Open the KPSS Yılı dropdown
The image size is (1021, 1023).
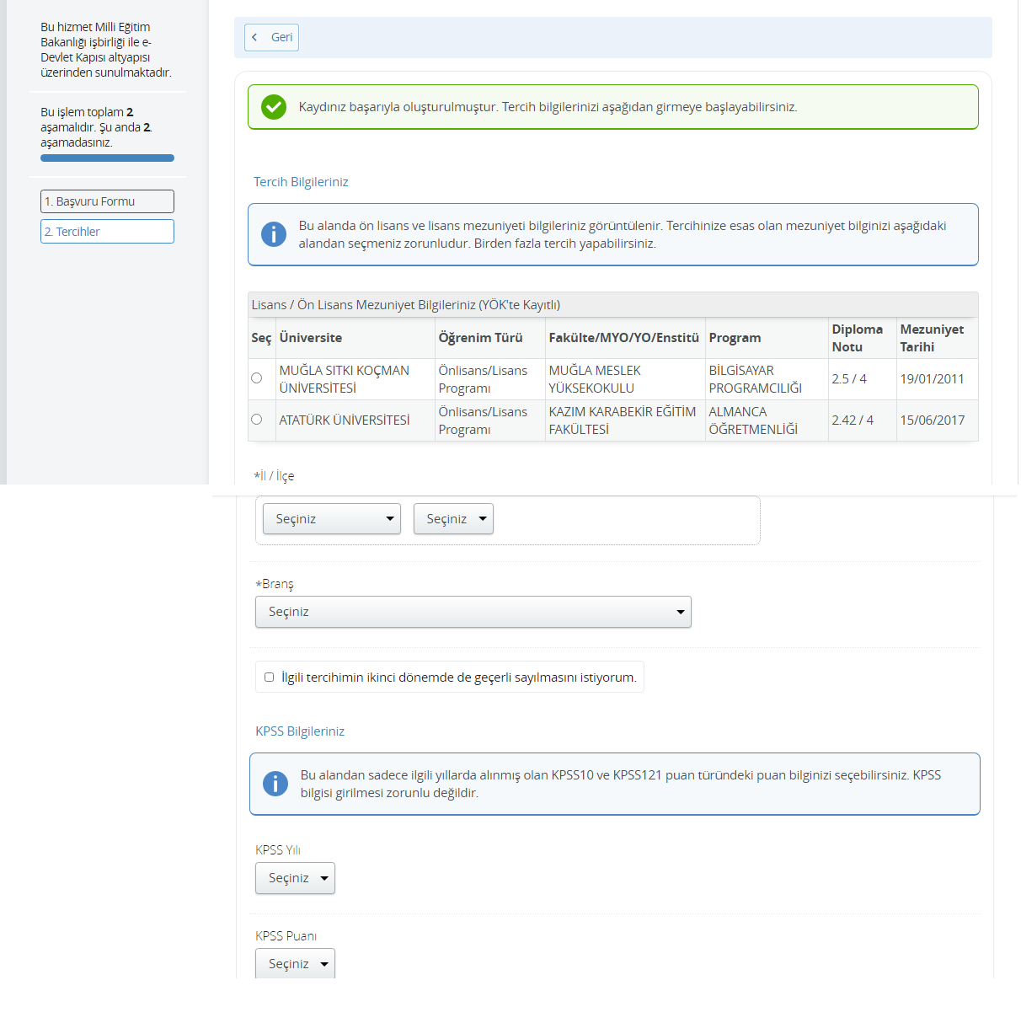coord(295,878)
